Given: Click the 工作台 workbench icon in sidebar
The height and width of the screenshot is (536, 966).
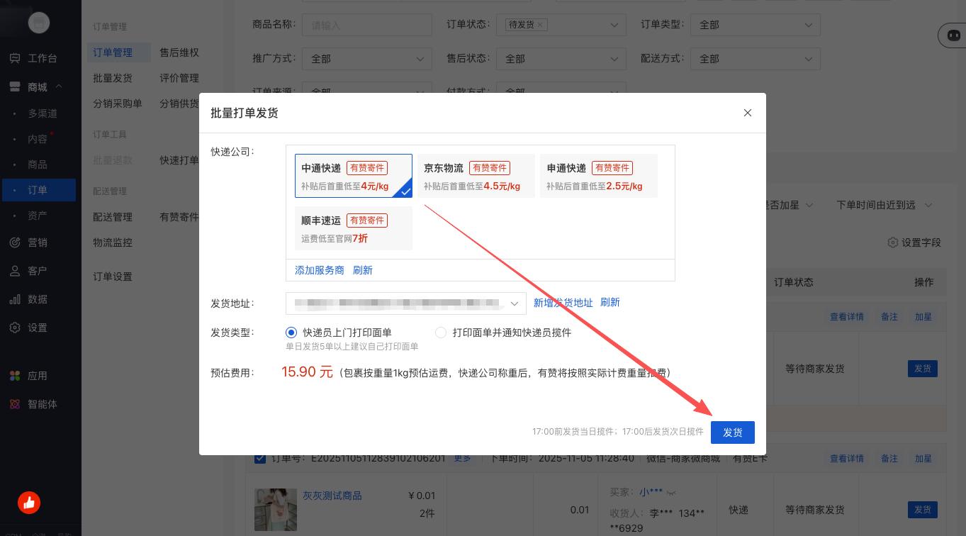Looking at the screenshot, I should 15,58.
